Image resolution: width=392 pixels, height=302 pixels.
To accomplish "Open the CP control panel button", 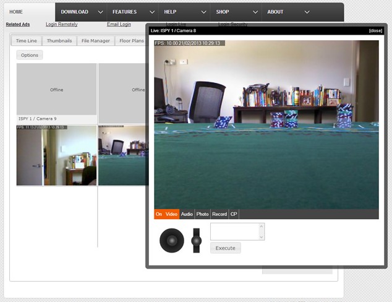I will pyautogui.click(x=234, y=214).
